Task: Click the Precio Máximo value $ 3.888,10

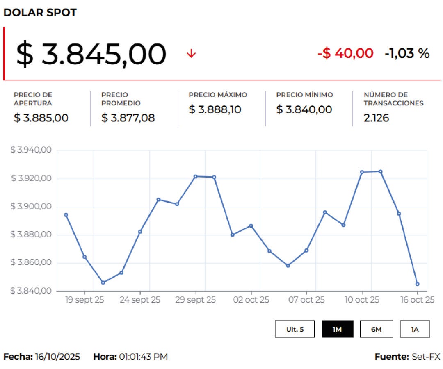Action: [215, 109]
